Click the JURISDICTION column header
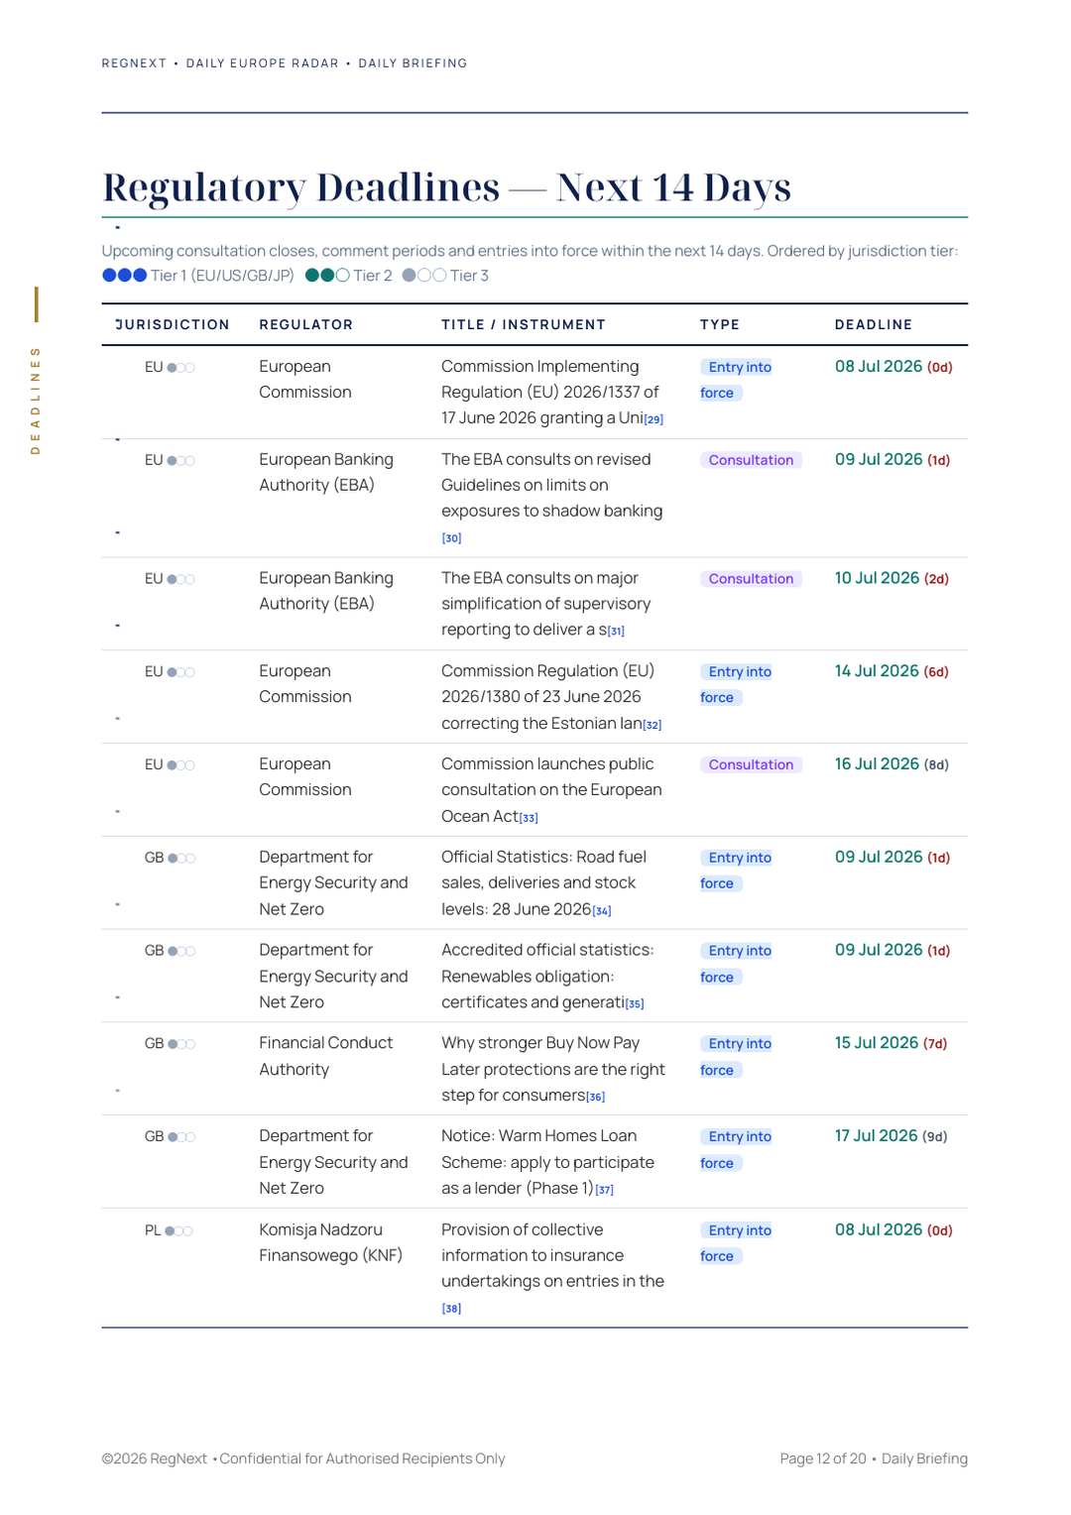 (x=173, y=324)
